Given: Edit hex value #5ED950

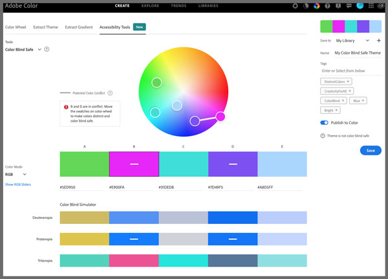Looking at the screenshot, I should pyautogui.click(x=81, y=187).
